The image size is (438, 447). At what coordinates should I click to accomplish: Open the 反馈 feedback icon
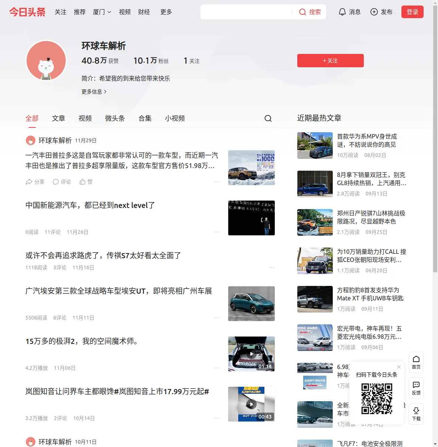coord(416,388)
